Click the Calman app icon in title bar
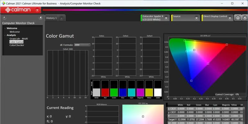 click(3, 3)
